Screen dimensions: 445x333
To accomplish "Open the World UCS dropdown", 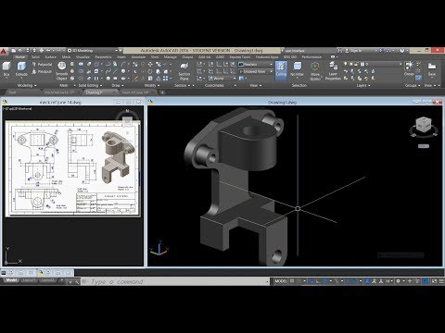I will (222, 79).
